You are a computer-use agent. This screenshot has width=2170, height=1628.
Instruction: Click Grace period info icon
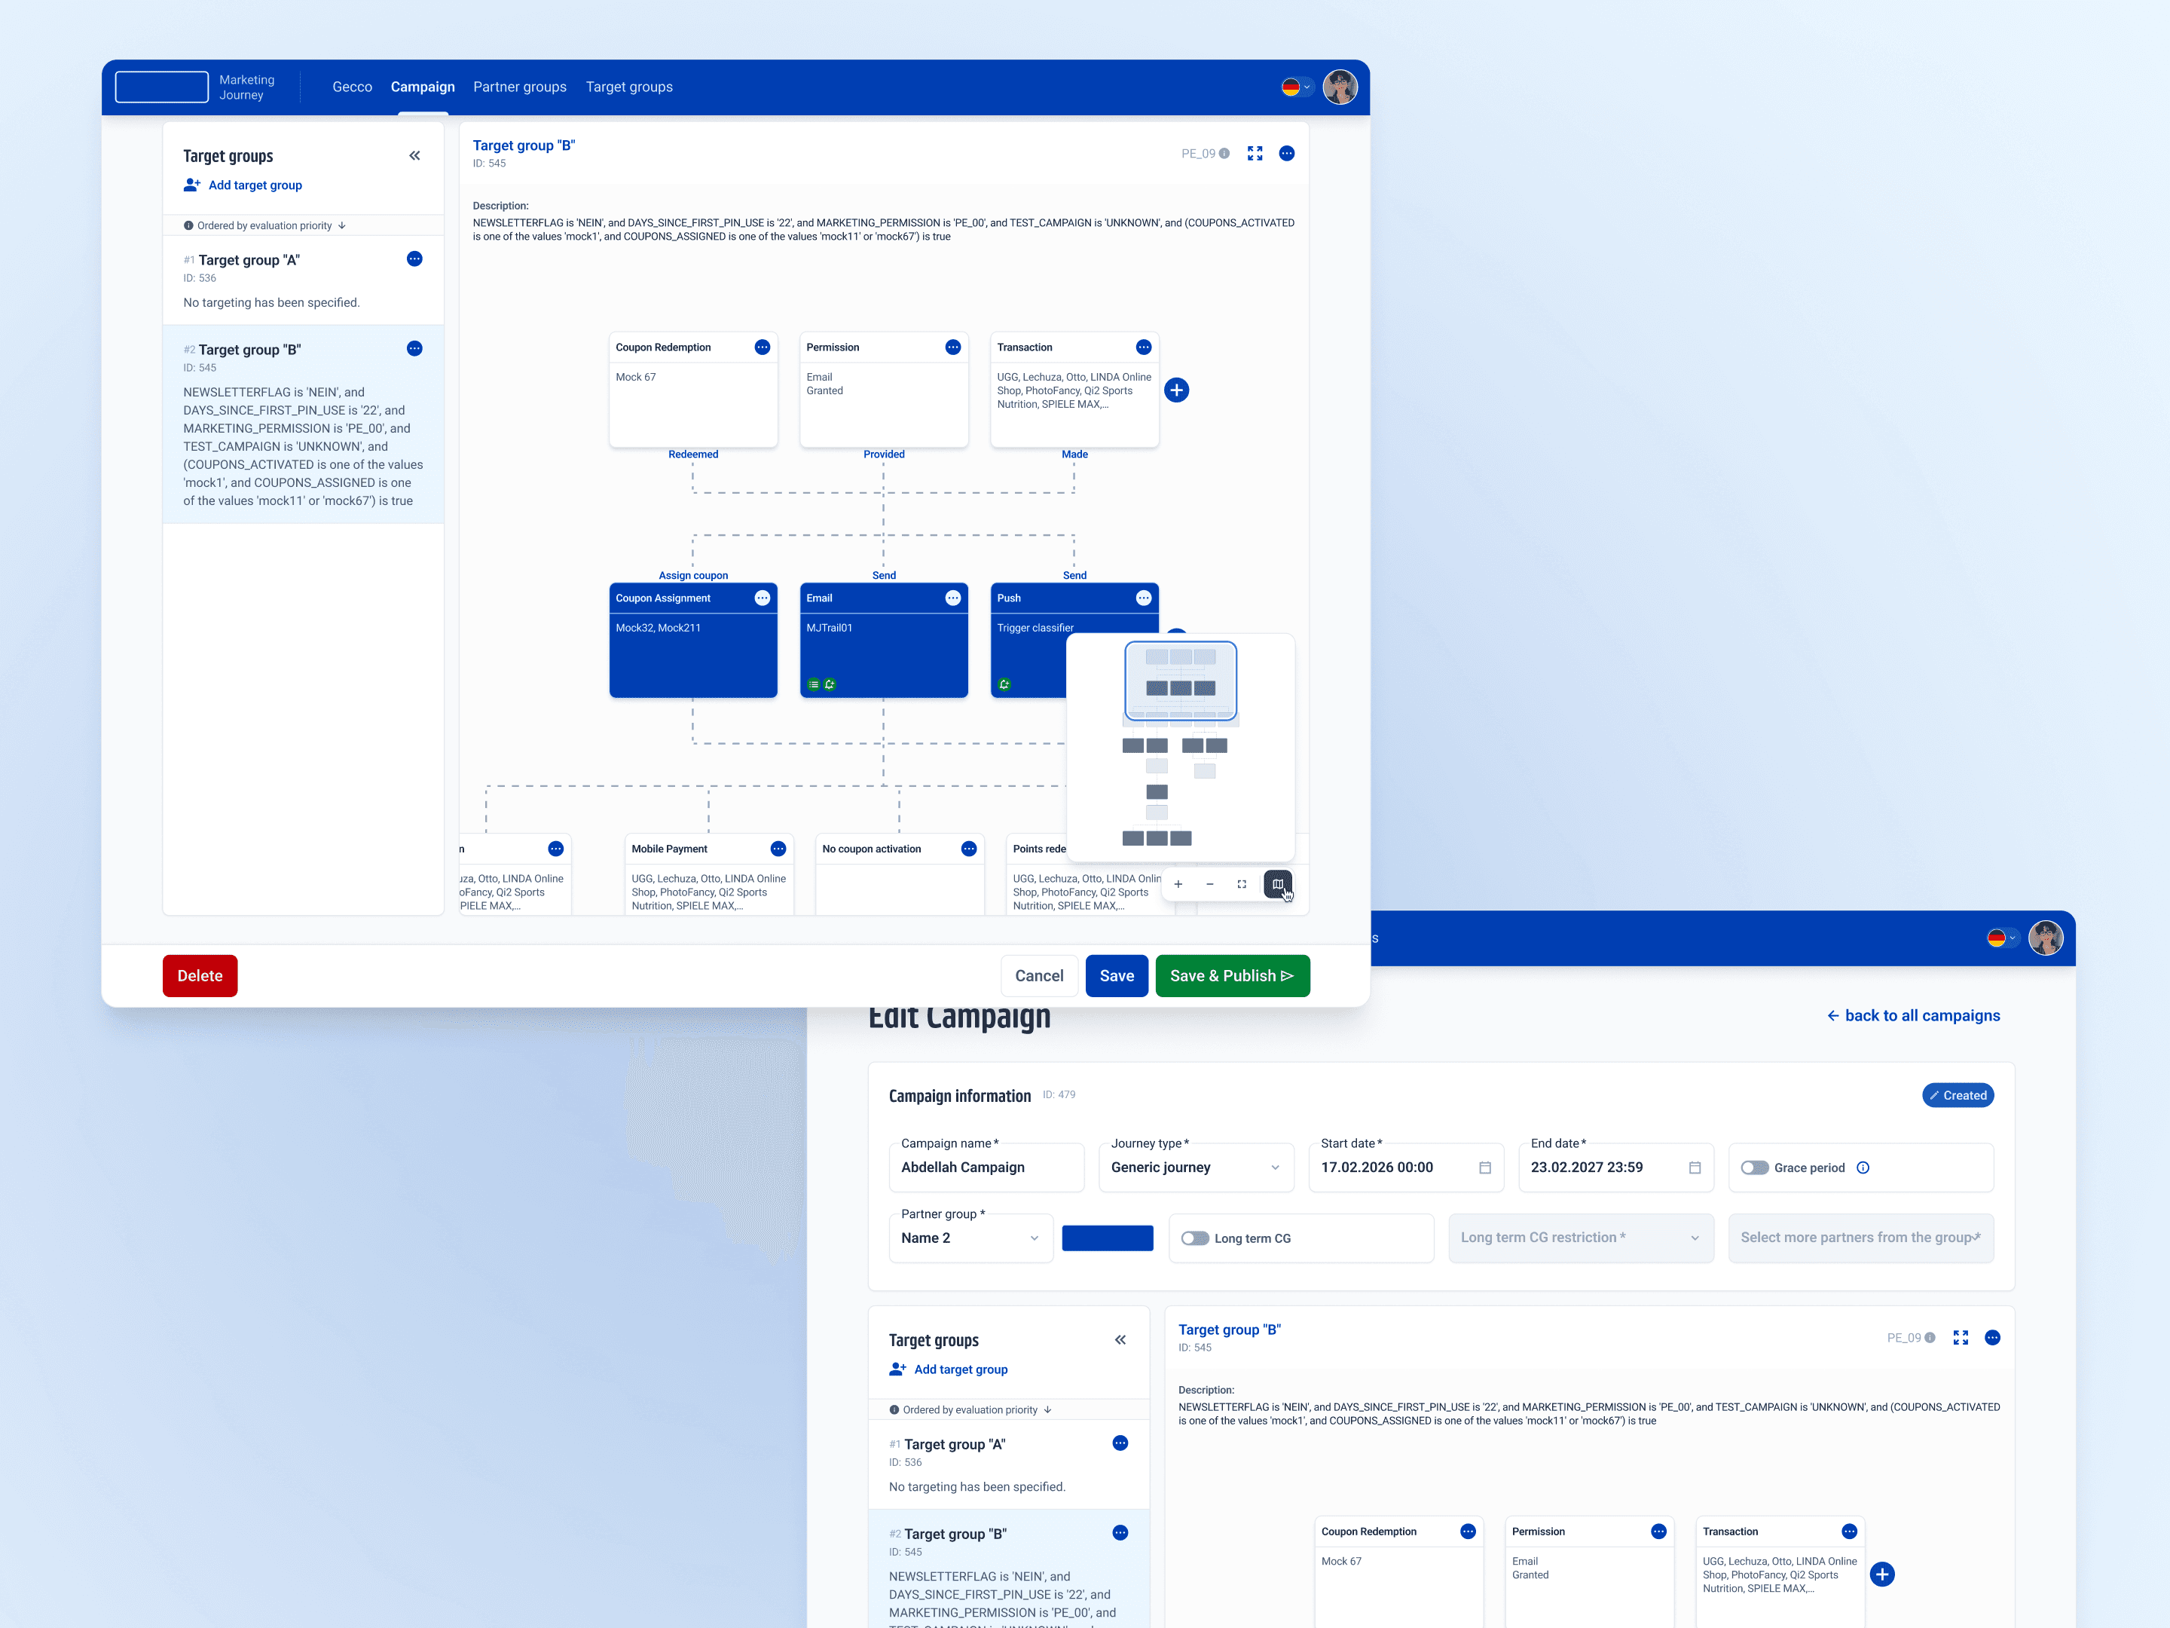[x=1863, y=1167]
